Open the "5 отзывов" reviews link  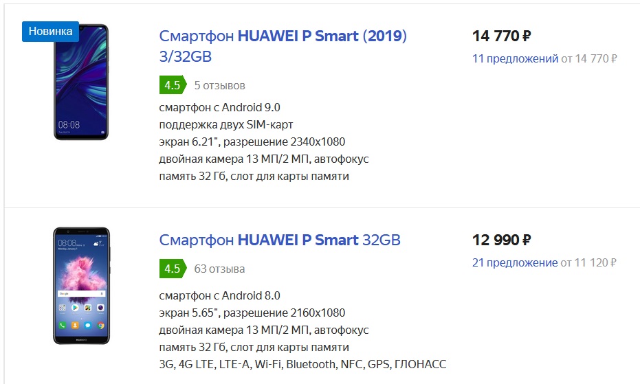point(219,86)
